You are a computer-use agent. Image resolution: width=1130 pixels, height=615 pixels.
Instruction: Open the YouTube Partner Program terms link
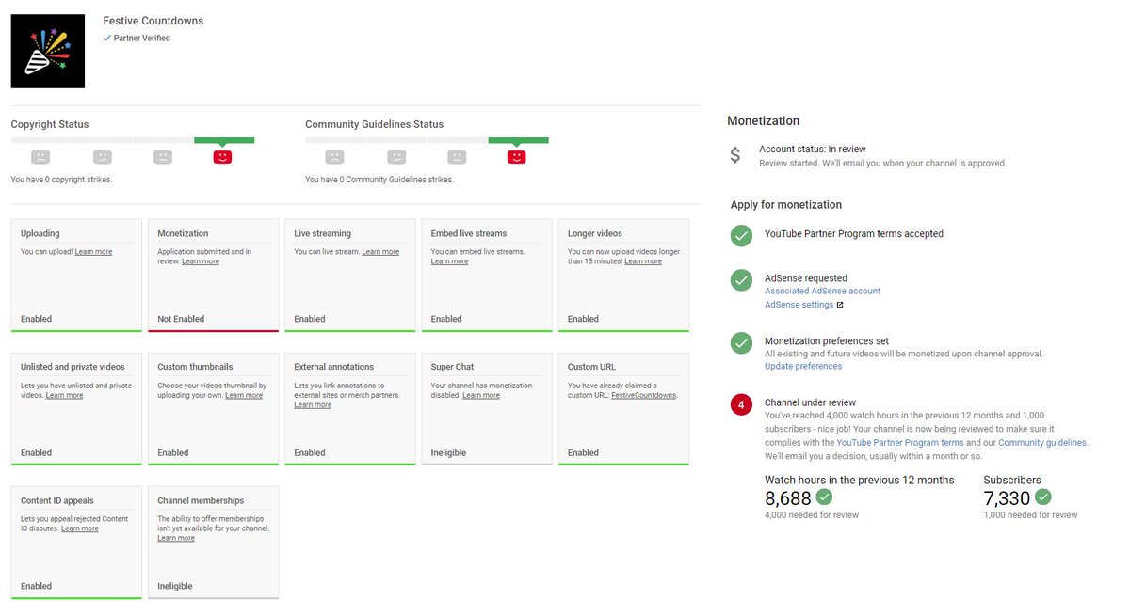coord(900,443)
